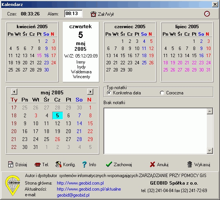
Task: Click the Dzisiaj calendar icon
Action: pyautogui.click(x=11, y=164)
